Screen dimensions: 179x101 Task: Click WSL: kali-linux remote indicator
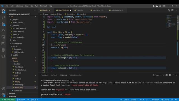pyautogui.click(x=8, y=100)
